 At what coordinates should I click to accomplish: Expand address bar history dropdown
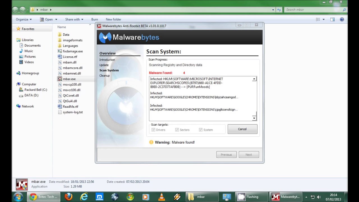(273, 10)
